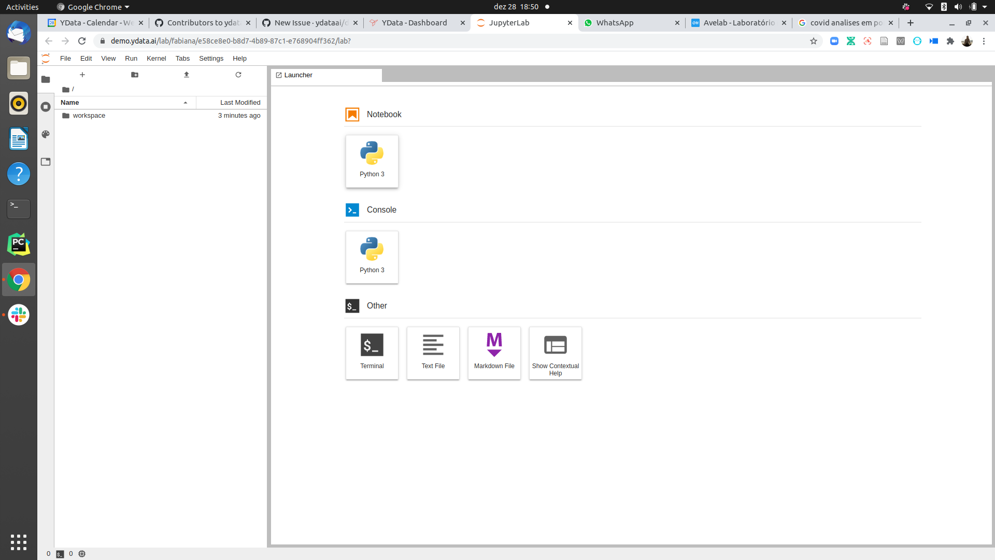This screenshot has height=560, width=995.
Task: Click the Upload Files icon
Action: coord(187,75)
